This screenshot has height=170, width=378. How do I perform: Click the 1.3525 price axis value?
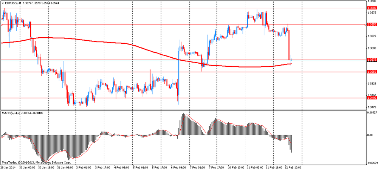(x=372, y=84)
